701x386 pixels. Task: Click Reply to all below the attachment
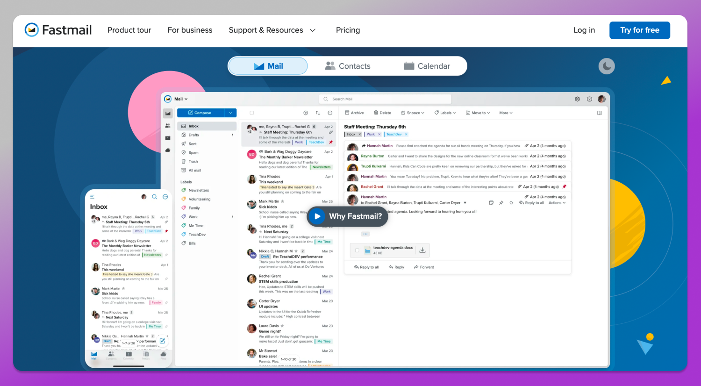click(366, 267)
